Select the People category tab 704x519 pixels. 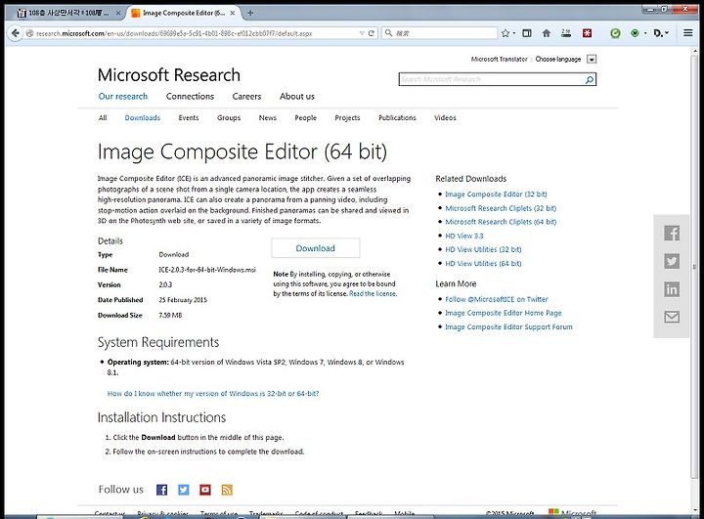[x=305, y=117]
